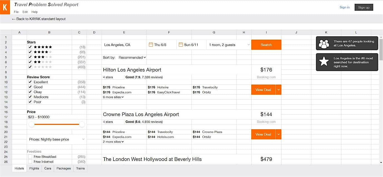Uncheck the Excellent review score checkbox
The width and height of the screenshot is (383, 177).
(x=30, y=82)
